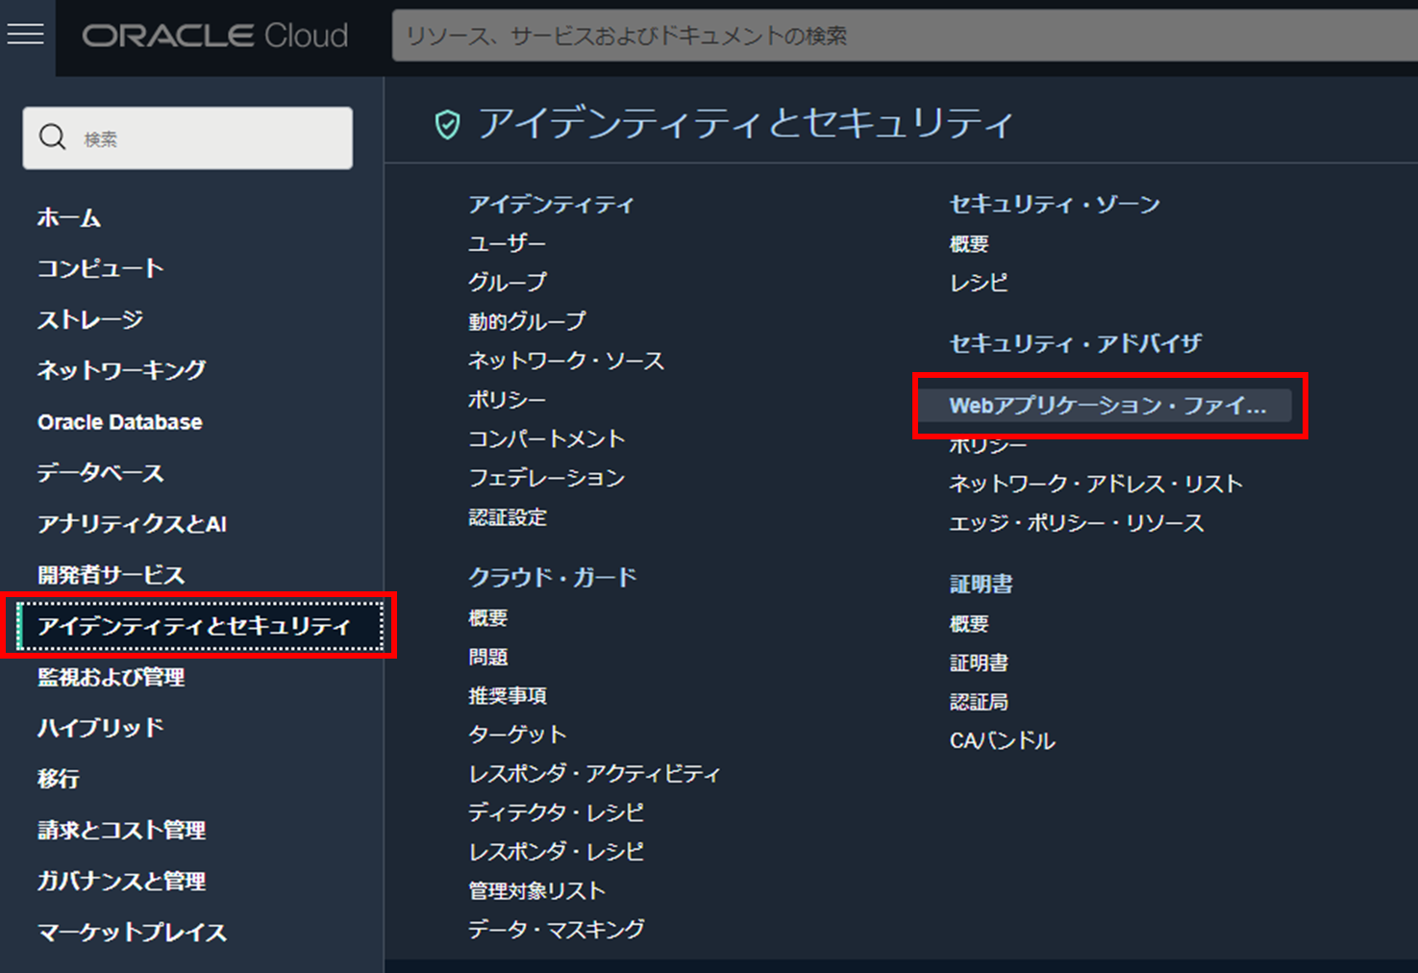Open Oracle Database category
This screenshot has height=973, width=1418.
tap(120, 422)
